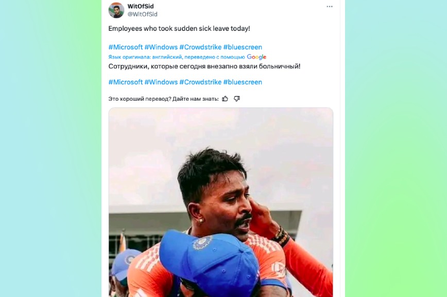Rate the translation with thumbs up
The width and height of the screenshot is (447, 297).
225,99
